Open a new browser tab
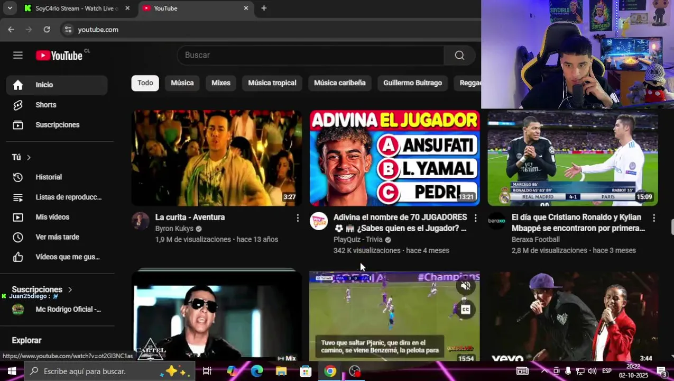This screenshot has height=381, width=674. [264, 8]
